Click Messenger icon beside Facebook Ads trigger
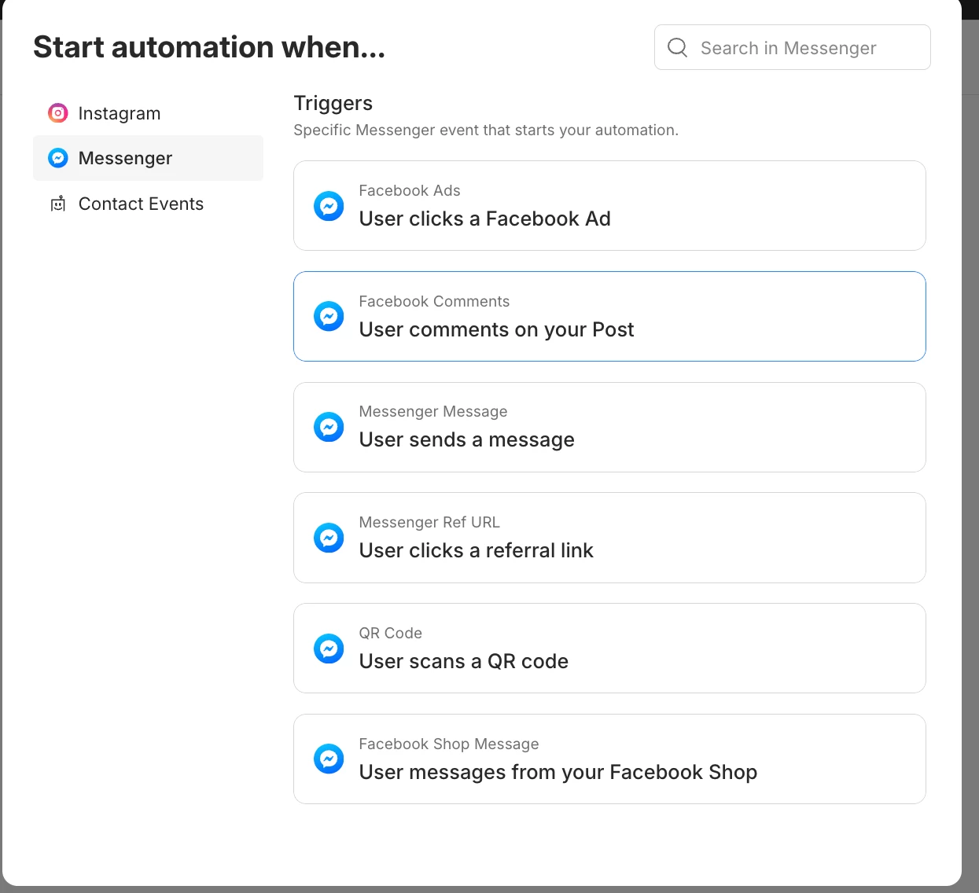The width and height of the screenshot is (979, 893). coord(329,206)
